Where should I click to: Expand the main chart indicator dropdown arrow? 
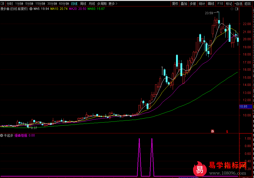click(x=31, y=9)
